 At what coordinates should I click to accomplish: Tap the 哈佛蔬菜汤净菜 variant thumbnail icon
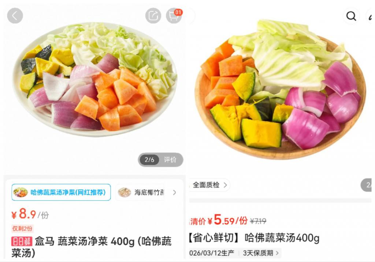tap(21, 192)
